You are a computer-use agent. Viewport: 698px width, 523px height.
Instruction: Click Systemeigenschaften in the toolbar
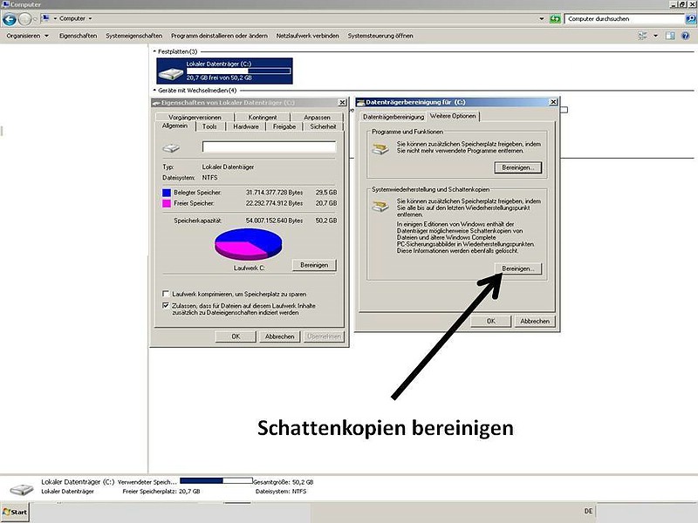(133, 36)
